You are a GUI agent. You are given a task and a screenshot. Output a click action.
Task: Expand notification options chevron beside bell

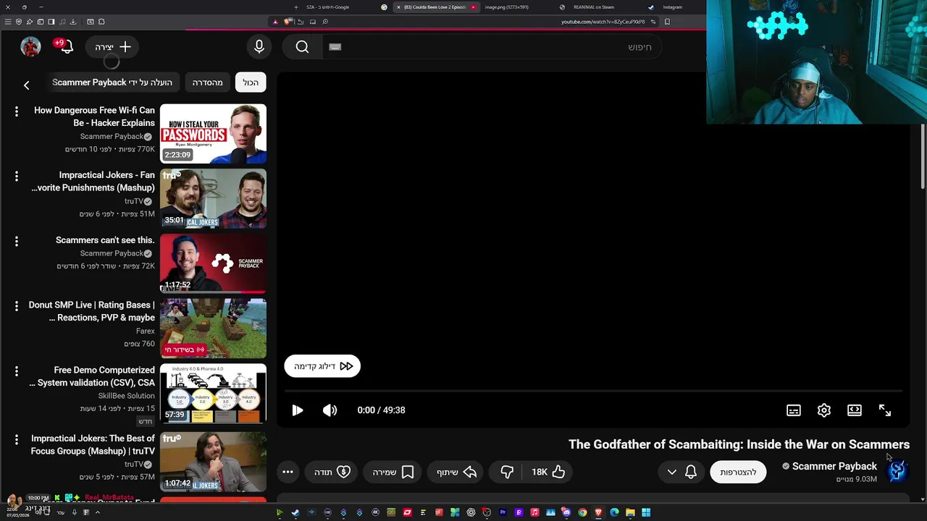click(x=672, y=472)
